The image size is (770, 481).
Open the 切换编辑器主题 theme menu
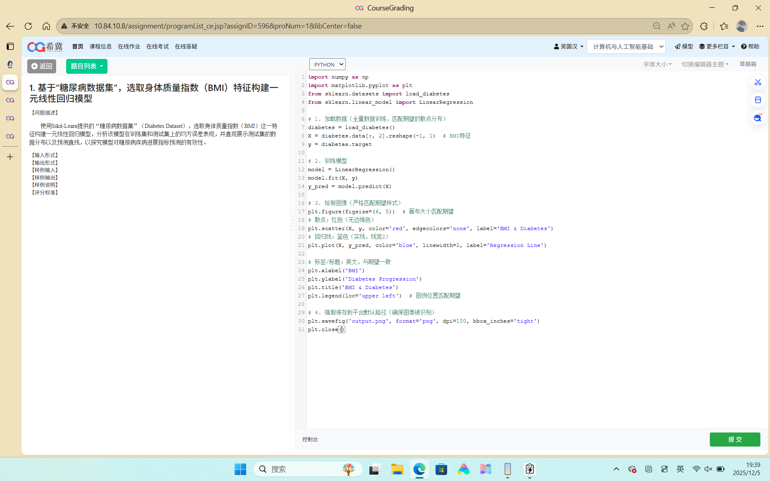click(705, 64)
